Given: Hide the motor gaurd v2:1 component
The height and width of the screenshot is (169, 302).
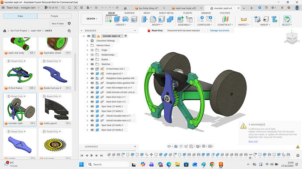Looking at the screenshot, I should pos(92,74).
